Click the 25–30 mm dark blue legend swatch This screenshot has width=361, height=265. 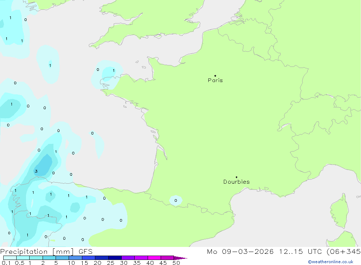click(115, 258)
